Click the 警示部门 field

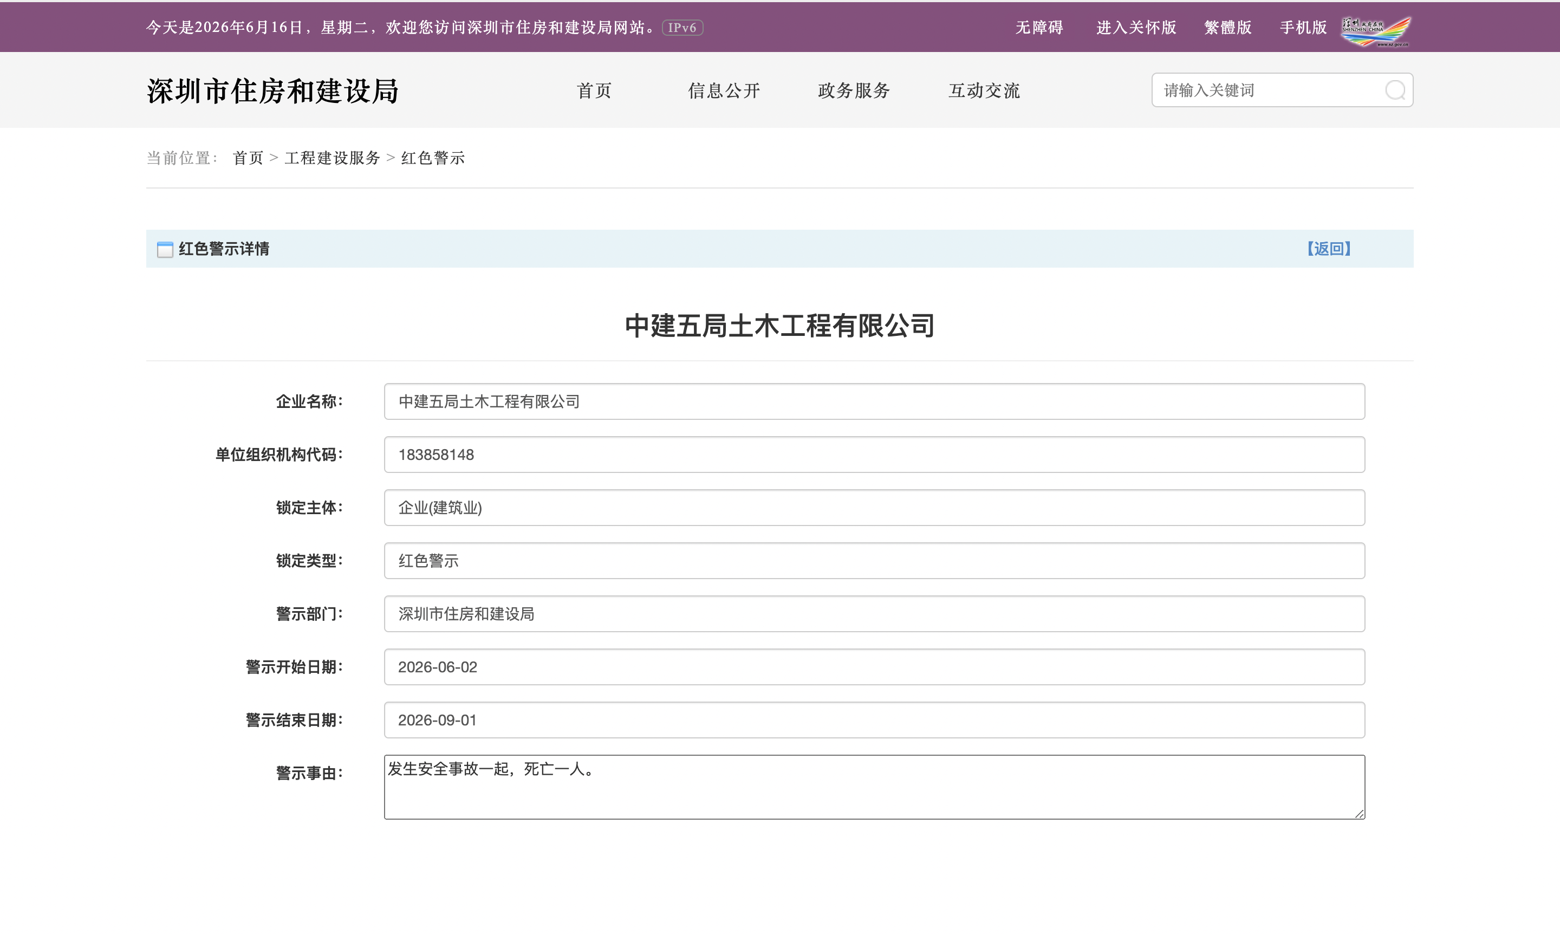pos(874,614)
